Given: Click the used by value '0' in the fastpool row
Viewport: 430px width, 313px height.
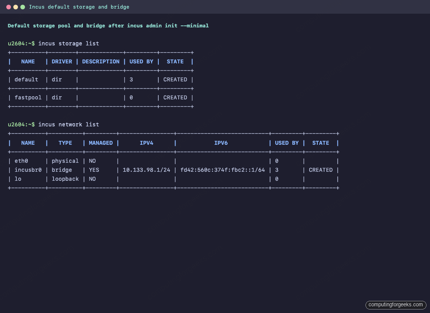Looking at the screenshot, I should click(131, 98).
